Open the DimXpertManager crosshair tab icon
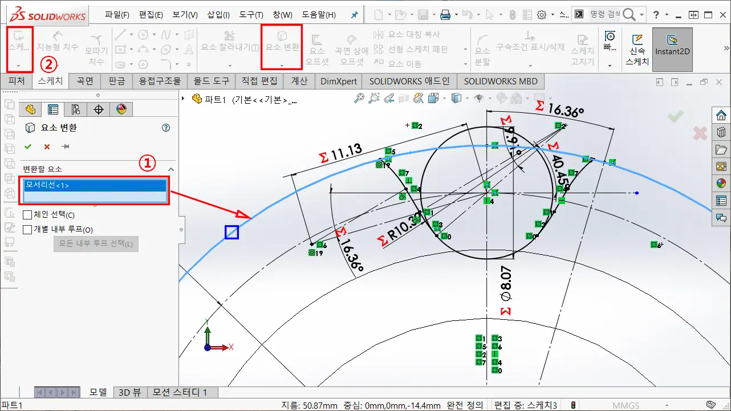Viewport: 731px width, 411px height. coord(98,109)
